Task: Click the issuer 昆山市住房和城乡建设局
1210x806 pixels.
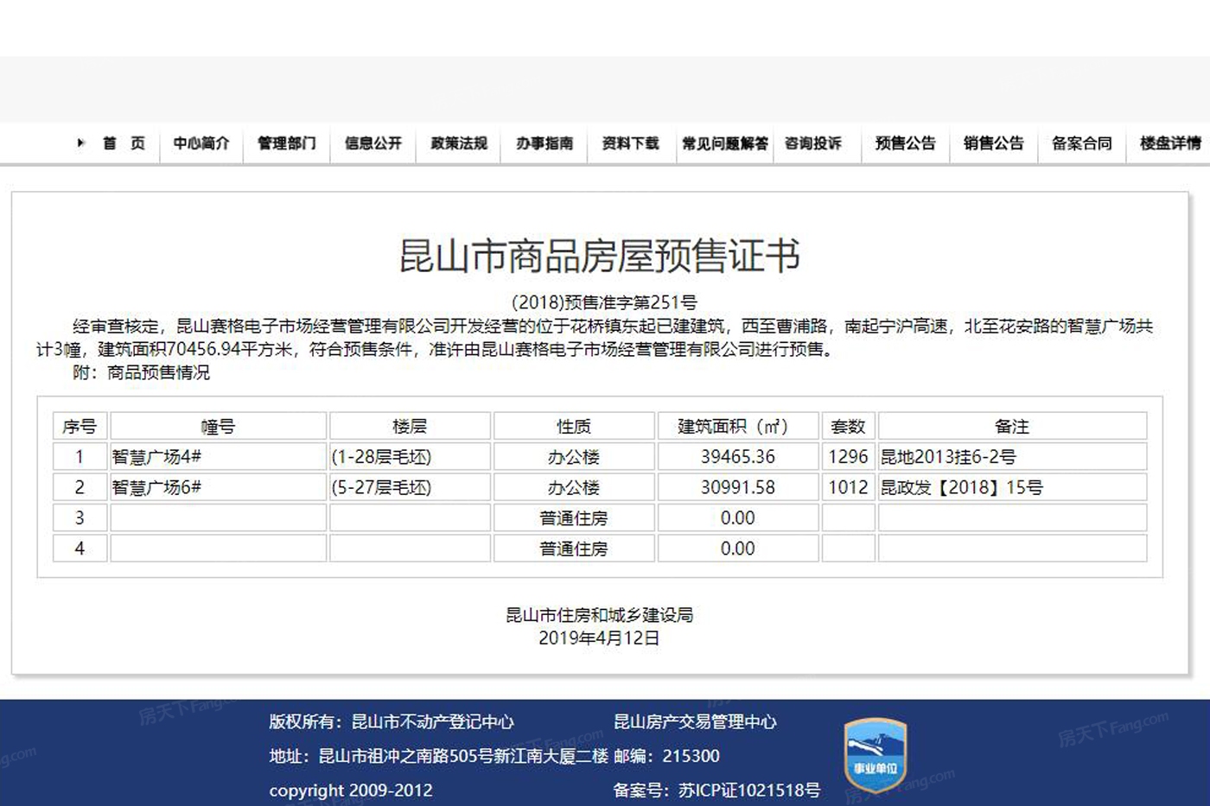Action: [599, 615]
